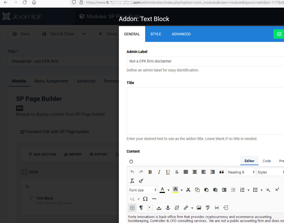
Task: Click the blockquote icon
Action: coord(221,172)
